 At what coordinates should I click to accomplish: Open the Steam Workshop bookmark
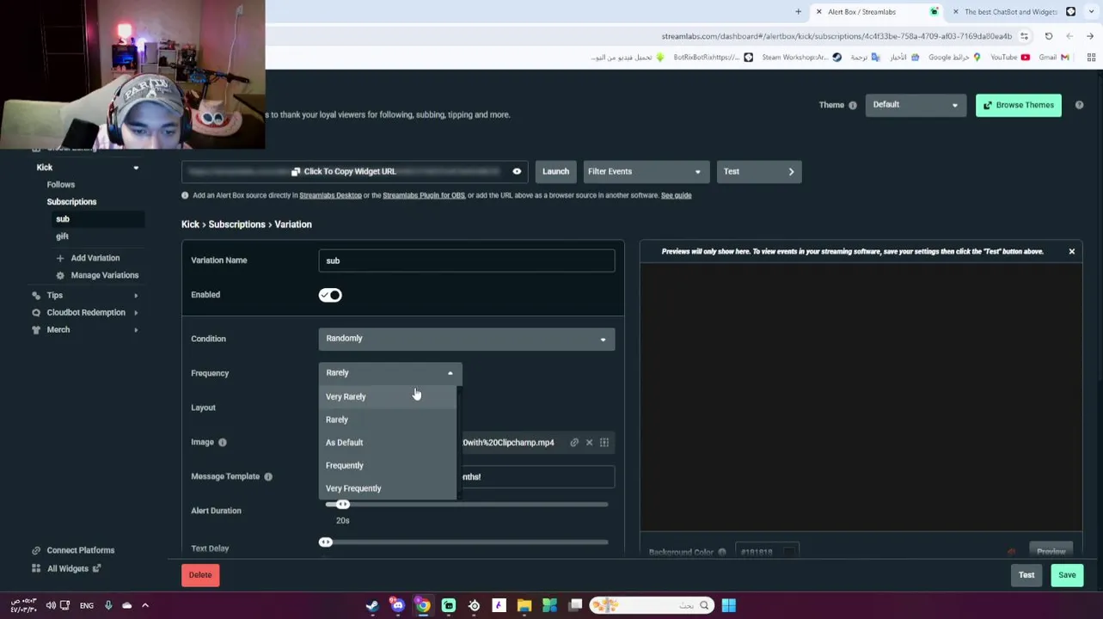(x=801, y=58)
